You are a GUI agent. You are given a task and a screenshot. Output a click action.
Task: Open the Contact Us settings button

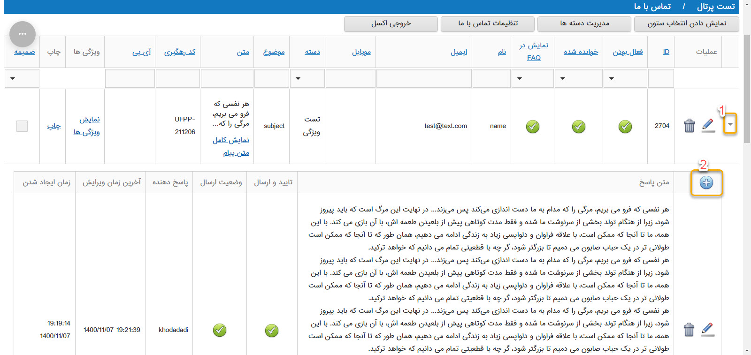(x=487, y=23)
